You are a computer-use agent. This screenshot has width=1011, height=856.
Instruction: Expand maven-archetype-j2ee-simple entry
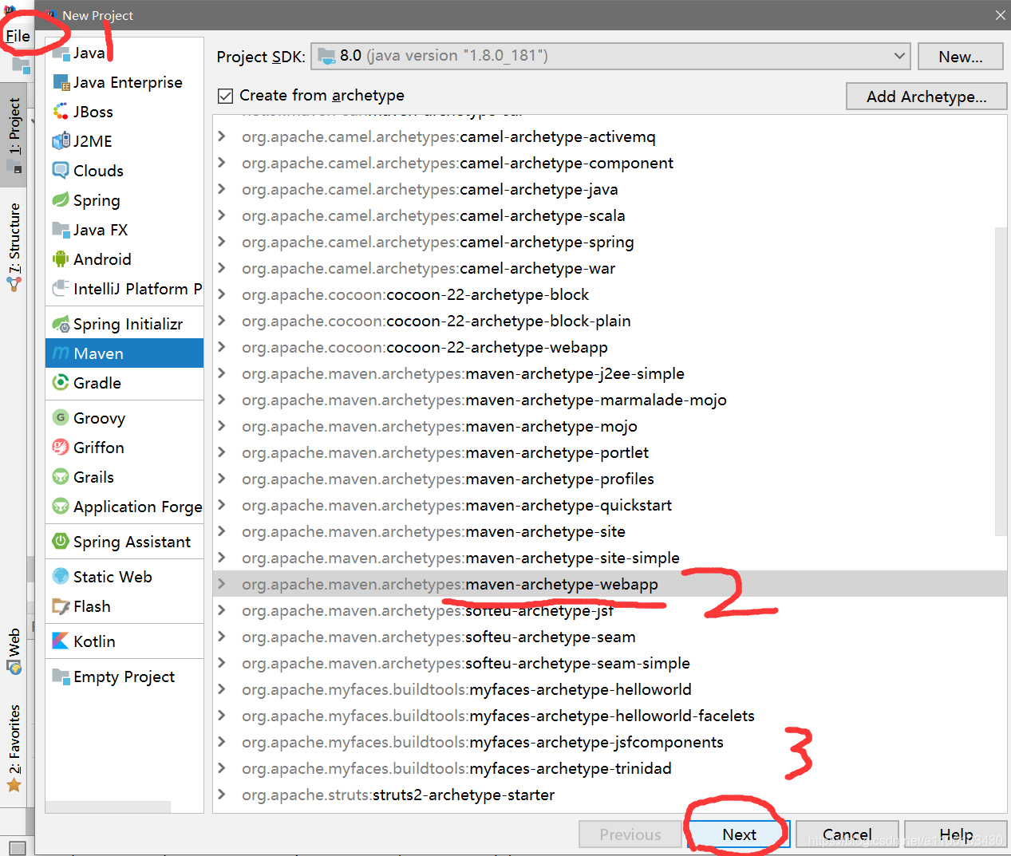click(222, 373)
